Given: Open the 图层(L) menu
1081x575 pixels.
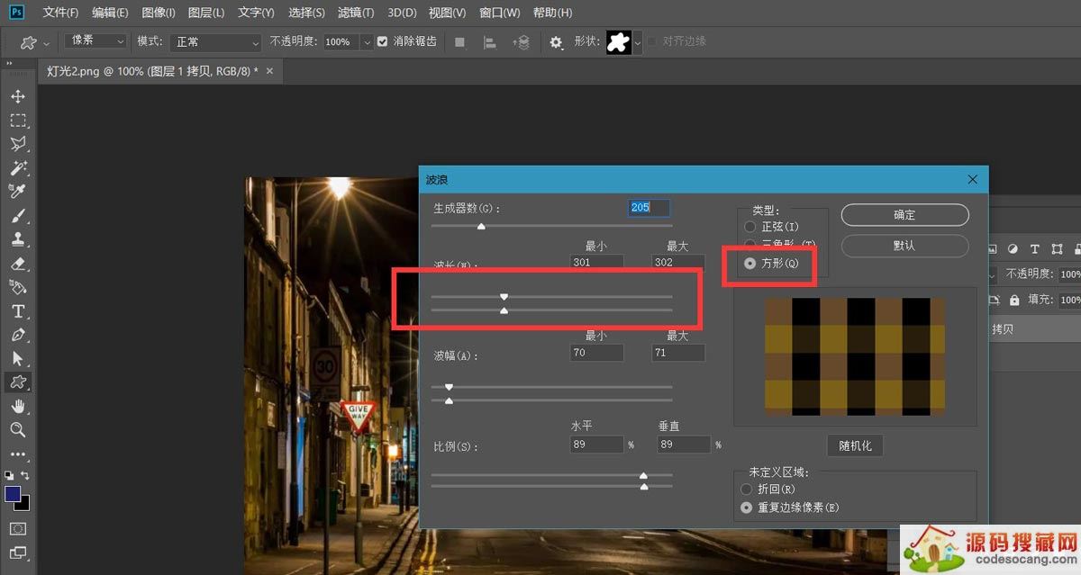Looking at the screenshot, I should [x=206, y=13].
